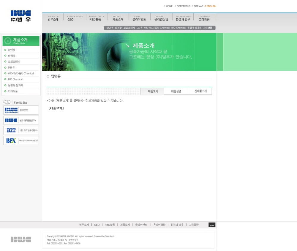Viewport: 297px width, 251px height.
Task: Switch site to ENGLISH
Action: coord(211,6)
